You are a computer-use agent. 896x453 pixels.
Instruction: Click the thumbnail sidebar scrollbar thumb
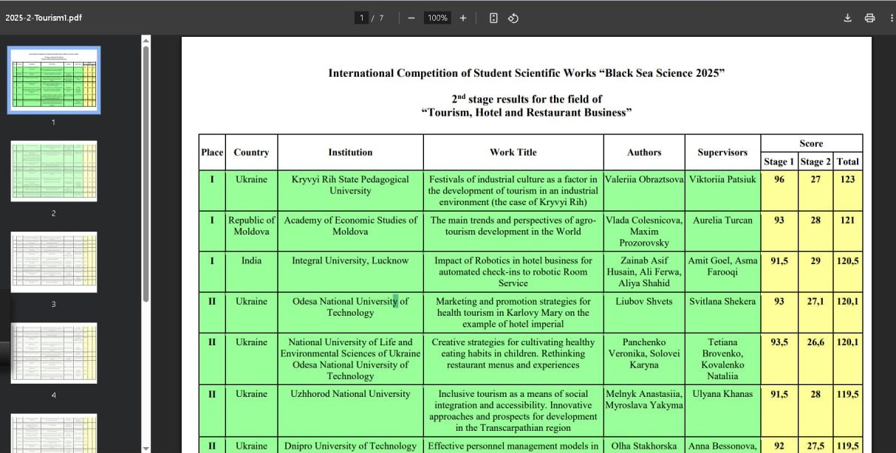(x=146, y=170)
